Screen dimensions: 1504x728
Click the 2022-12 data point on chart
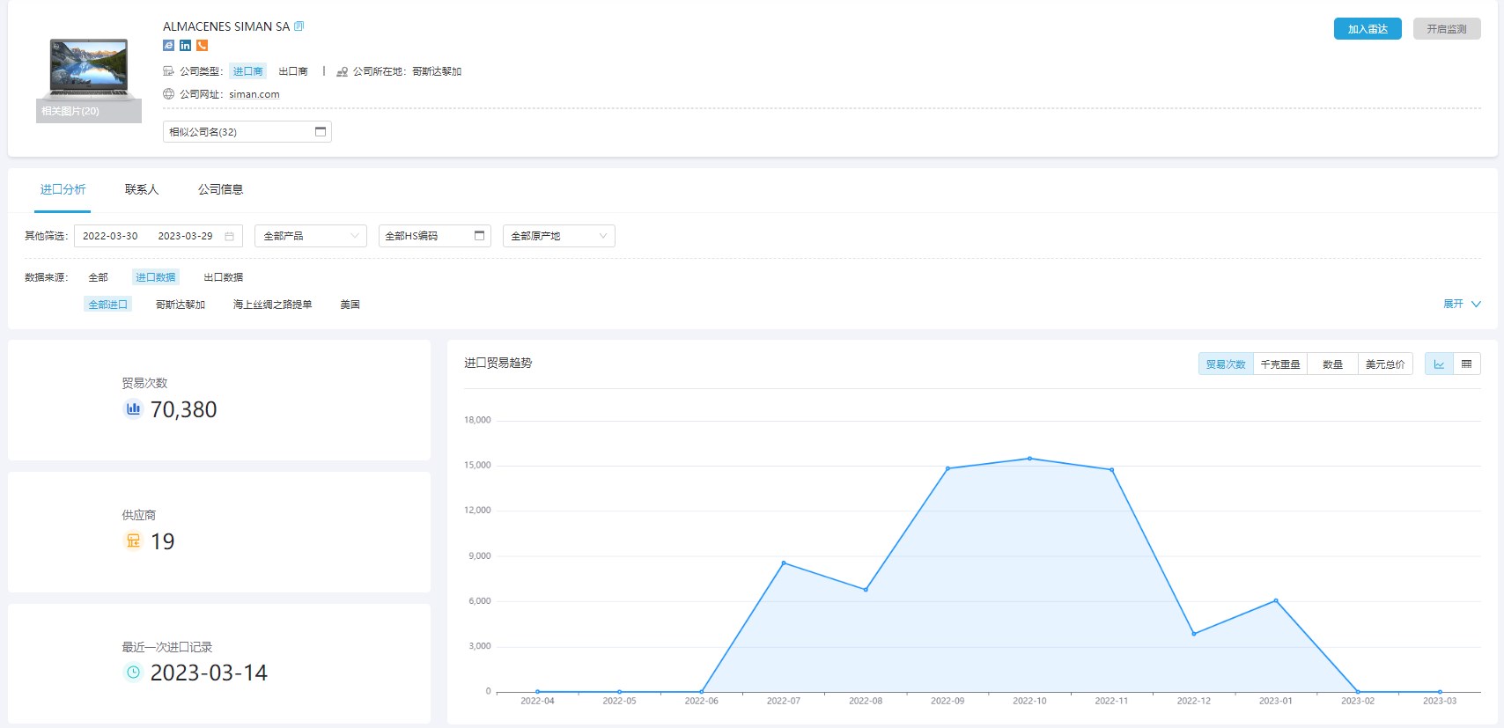[x=1194, y=634]
